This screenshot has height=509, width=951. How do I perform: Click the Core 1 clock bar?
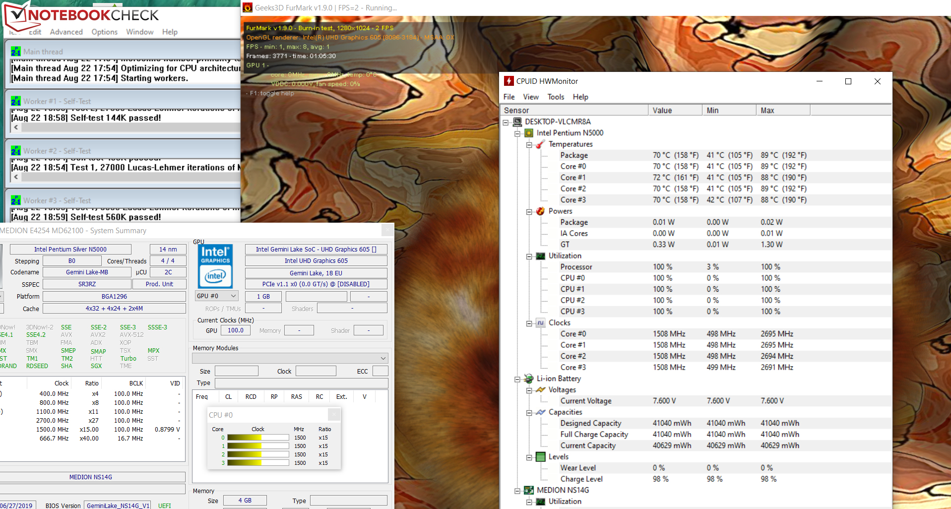click(258, 446)
